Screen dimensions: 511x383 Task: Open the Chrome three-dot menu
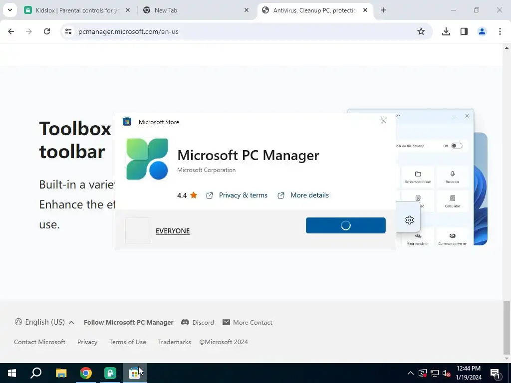click(x=500, y=31)
